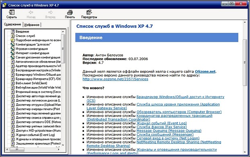Click page icon beside Диспетчер логических дисков
The image size is (250, 157).
tap(13, 101)
